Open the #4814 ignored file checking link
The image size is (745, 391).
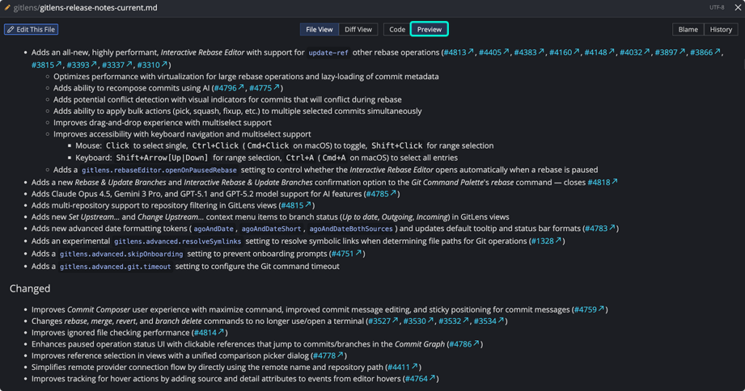(x=209, y=333)
